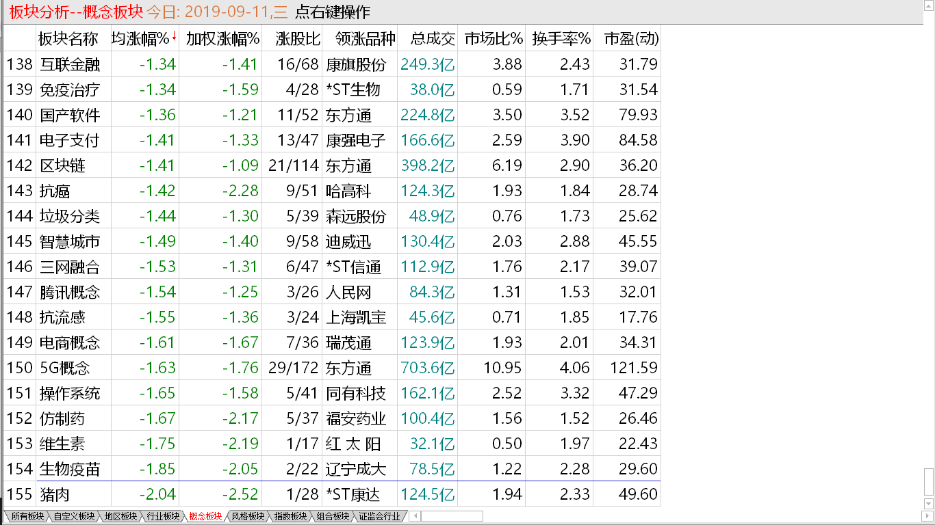The image size is (935, 525).
Task: Select the 垃圾分类 sector row
Action: (x=333, y=216)
